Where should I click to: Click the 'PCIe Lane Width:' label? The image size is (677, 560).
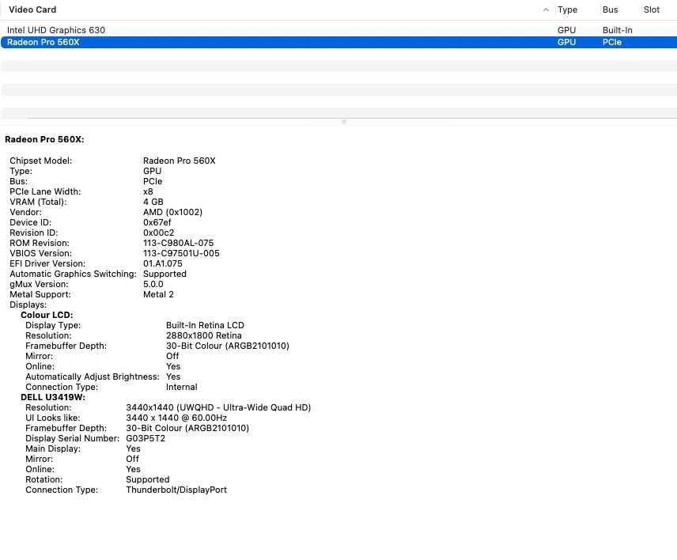coord(45,191)
